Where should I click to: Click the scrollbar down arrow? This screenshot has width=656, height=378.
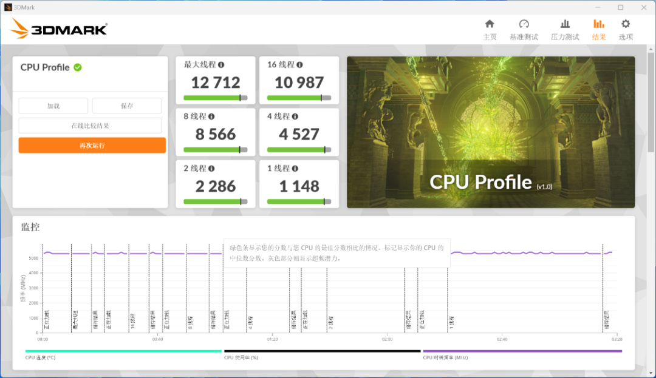point(651,373)
